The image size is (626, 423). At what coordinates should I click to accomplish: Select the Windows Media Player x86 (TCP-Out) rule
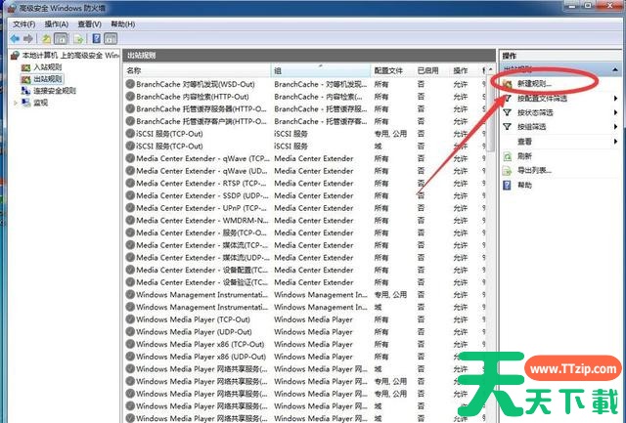(201, 344)
